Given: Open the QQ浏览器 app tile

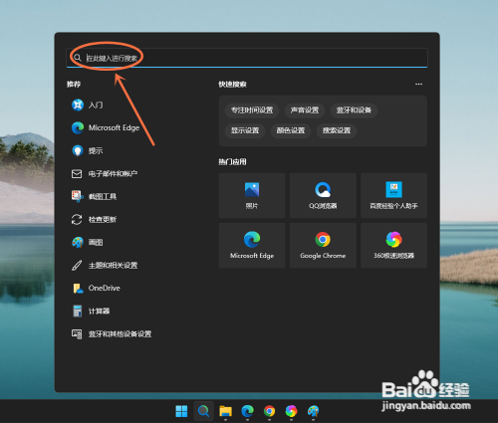Looking at the screenshot, I should [323, 195].
